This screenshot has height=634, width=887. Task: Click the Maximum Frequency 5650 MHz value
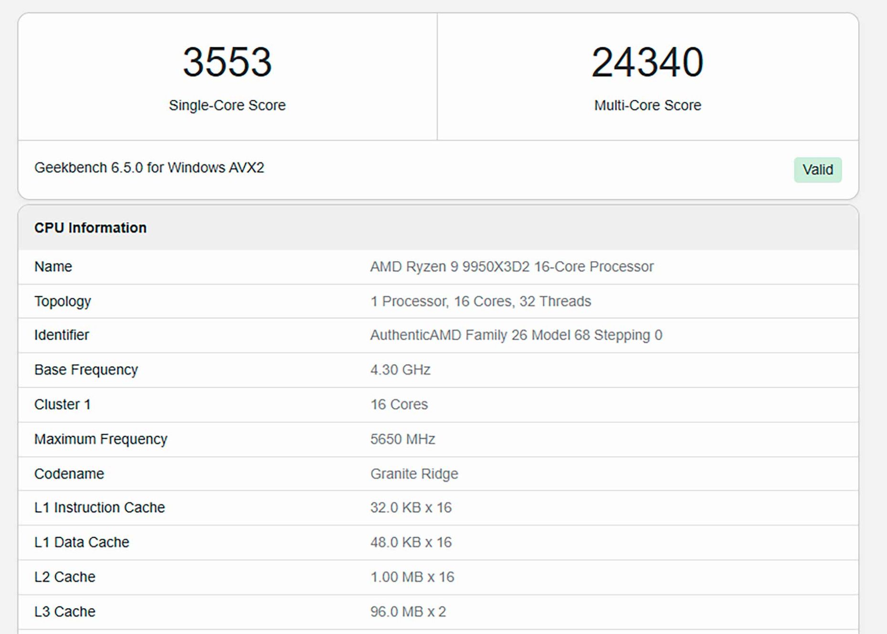[402, 439]
